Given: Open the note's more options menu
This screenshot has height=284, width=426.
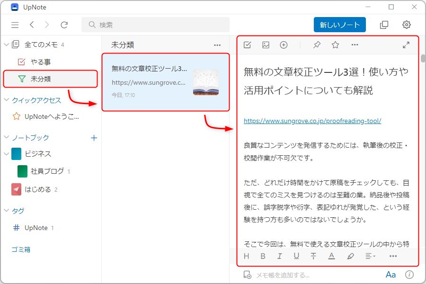Looking at the screenshot, I should coord(355,45).
